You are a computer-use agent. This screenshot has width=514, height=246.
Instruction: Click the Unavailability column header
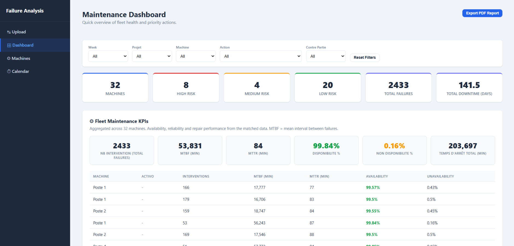440,176
